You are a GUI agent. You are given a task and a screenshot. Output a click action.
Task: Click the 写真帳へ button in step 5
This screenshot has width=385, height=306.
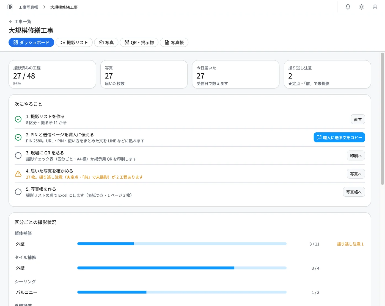pyautogui.click(x=354, y=192)
